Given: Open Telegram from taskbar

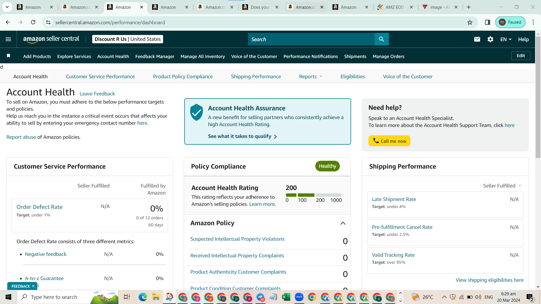Looking at the screenshot, I should click(260, 297).
